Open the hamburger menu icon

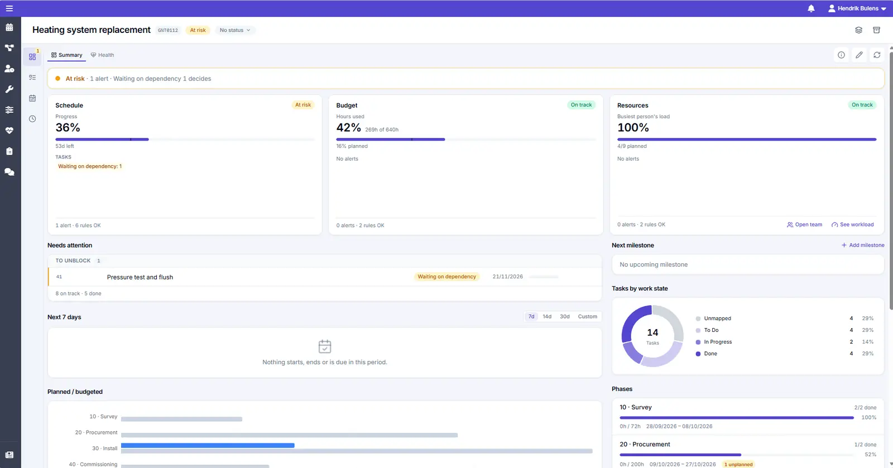pyautogui.click(x=9, y=8)
